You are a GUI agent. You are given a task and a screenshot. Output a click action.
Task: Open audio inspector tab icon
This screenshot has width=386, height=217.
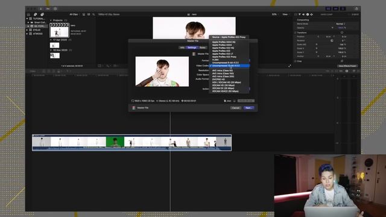click(x=303, y=14)
